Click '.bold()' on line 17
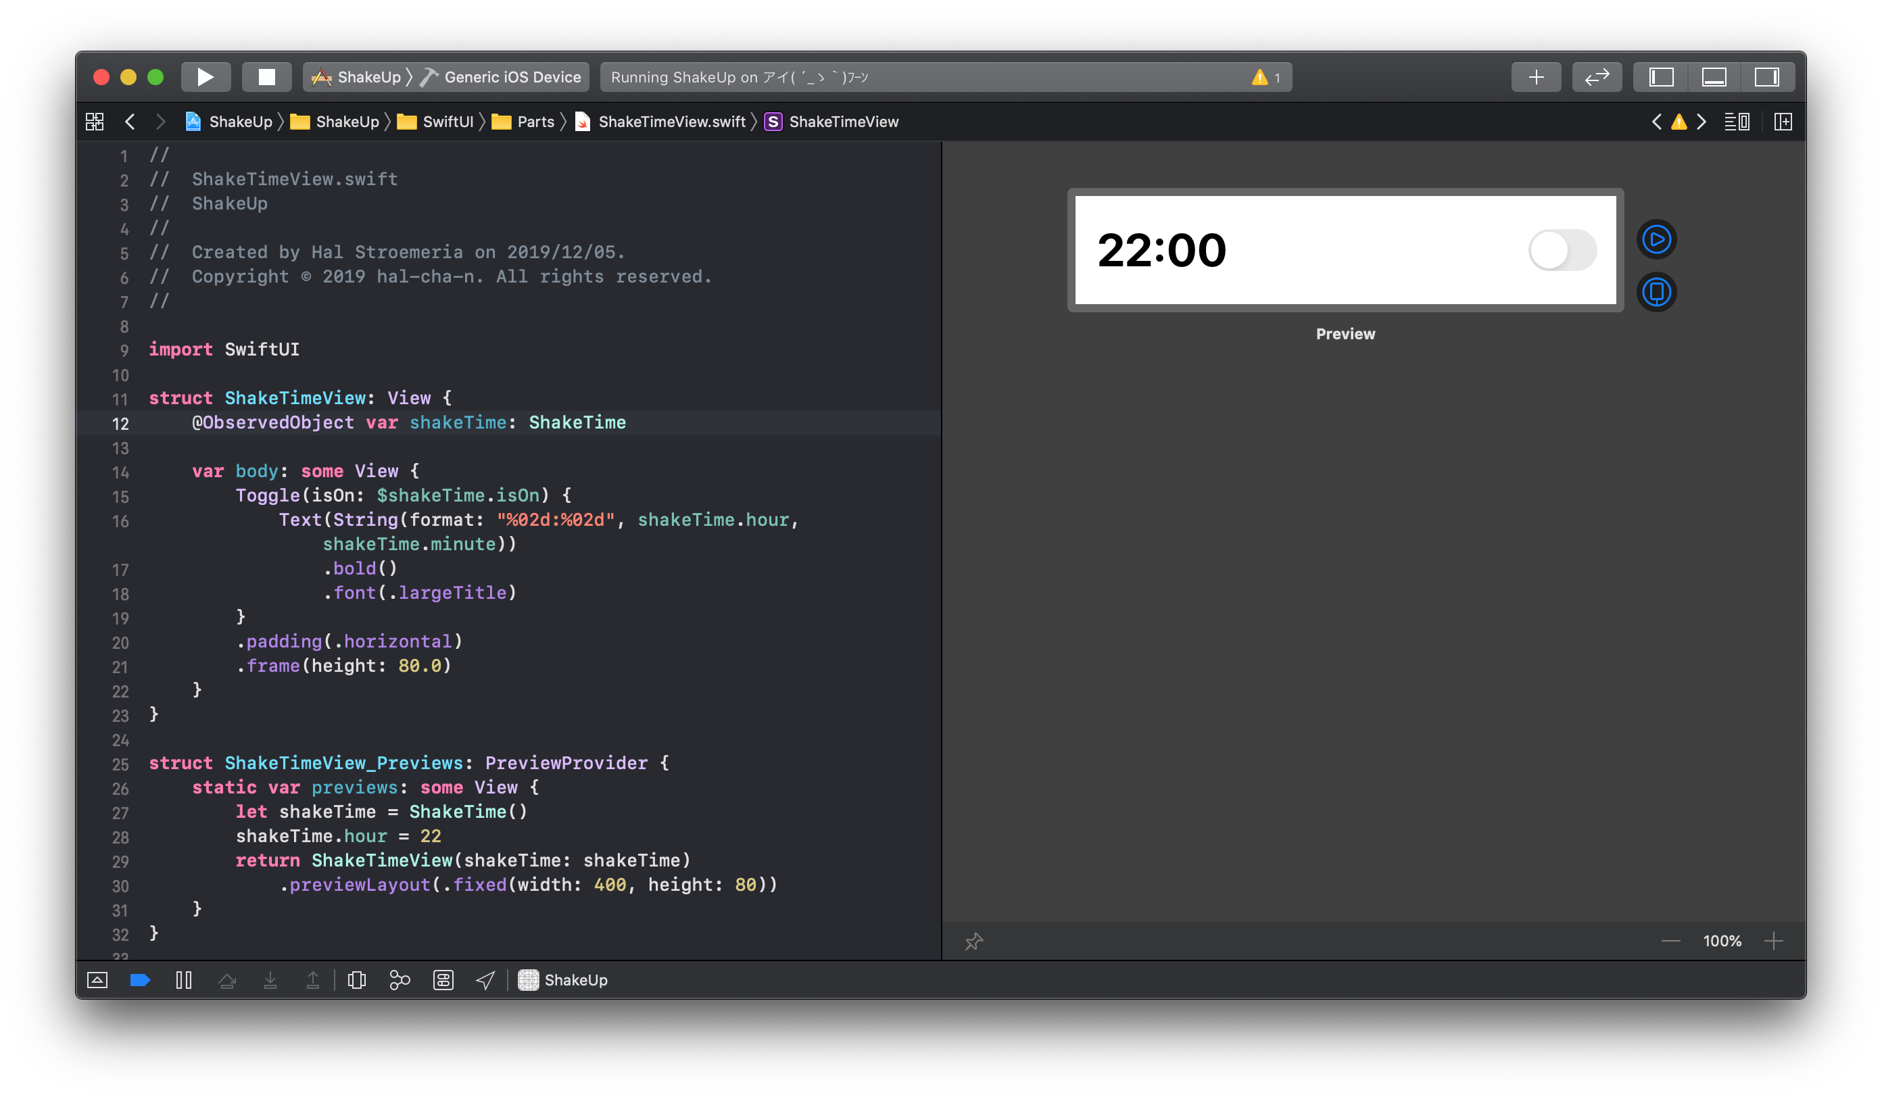 (360, 568)
